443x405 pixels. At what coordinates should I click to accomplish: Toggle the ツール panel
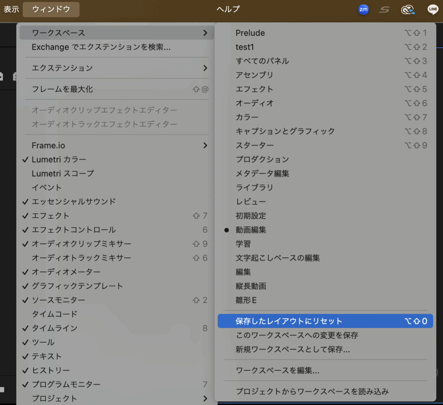click(117, 342)
